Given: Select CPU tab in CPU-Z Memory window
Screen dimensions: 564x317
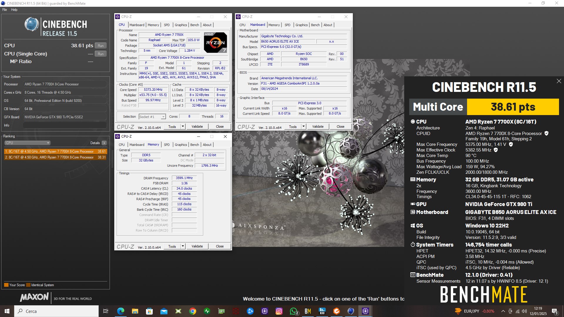Looking at the screenshot, I should (x=122, y=145).
